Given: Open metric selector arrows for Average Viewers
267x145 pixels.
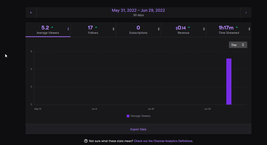Looking at the screenshot, I should point(68,29).
